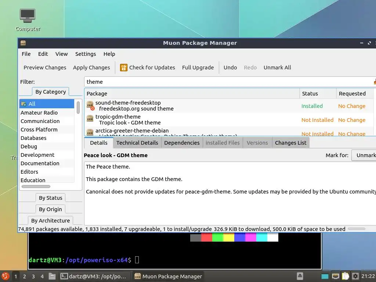Screen dimensions: 376x282
Task: Select the Education category
Action: pos(47,180)
